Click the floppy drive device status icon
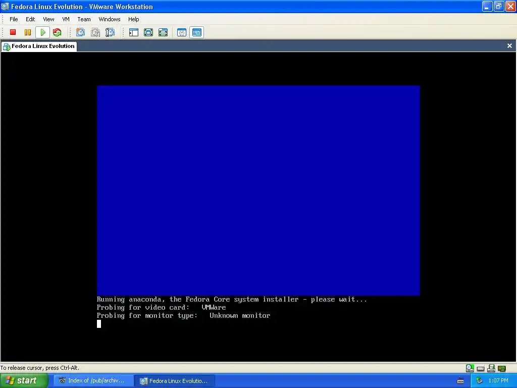517x388 pixels. [x=491, y=368]
